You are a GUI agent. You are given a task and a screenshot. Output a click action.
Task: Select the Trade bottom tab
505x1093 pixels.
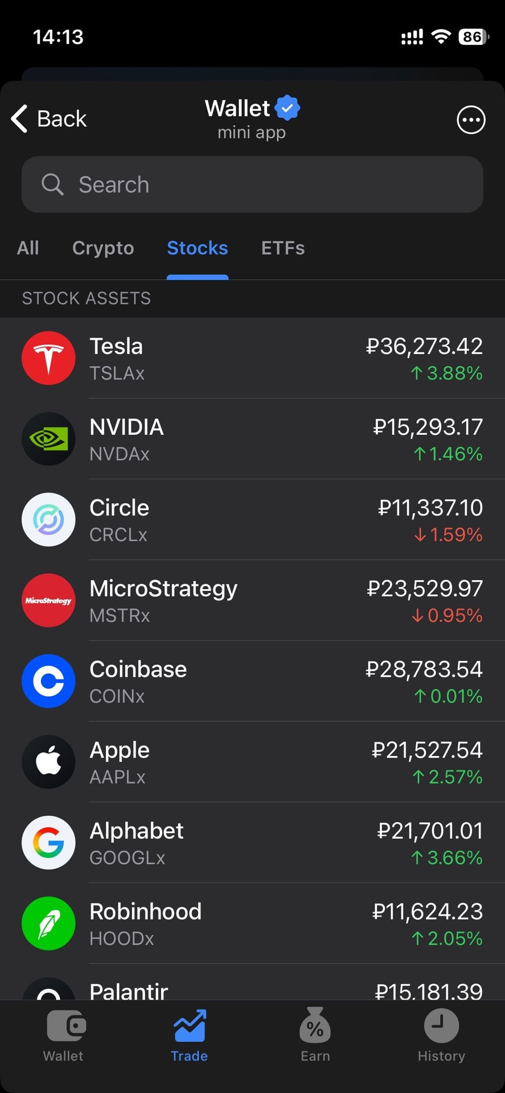point(189,1036)
